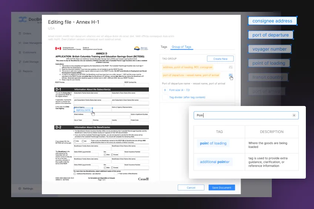The width and height of the screenshot is (314, 209).
Task: Click the Tag divider input box
Action: click(165, 97)
